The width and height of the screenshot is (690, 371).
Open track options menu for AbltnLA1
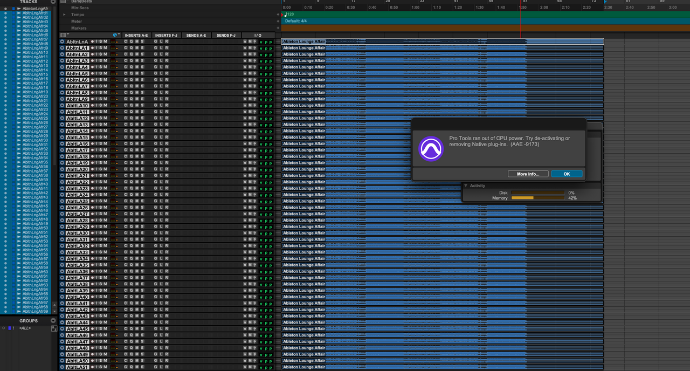coord(63,48)
